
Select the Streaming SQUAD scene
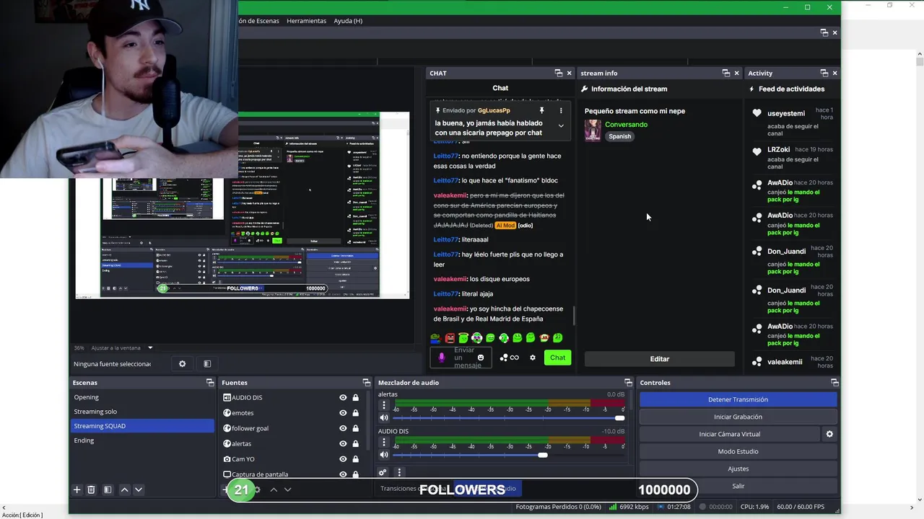142,426
